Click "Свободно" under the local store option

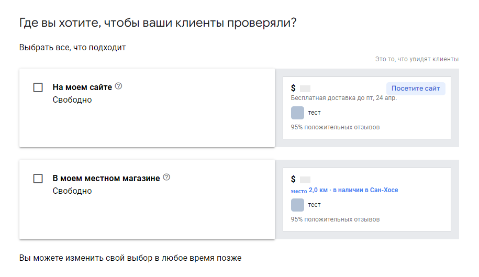[x=72, y=191]
